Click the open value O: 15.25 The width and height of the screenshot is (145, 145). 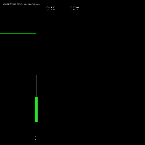point(51,10)
